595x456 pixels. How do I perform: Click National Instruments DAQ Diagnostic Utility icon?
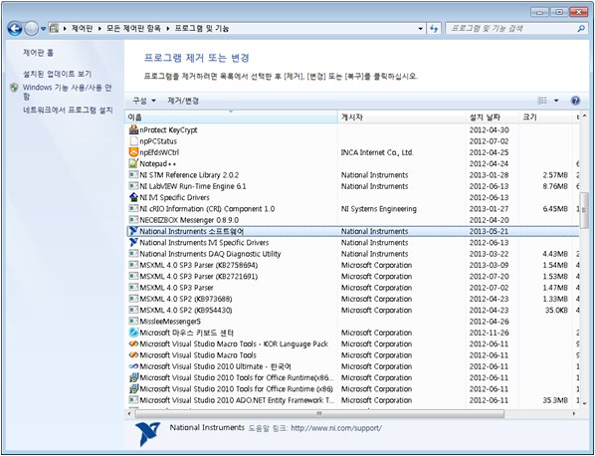click(x=133, y=254)
